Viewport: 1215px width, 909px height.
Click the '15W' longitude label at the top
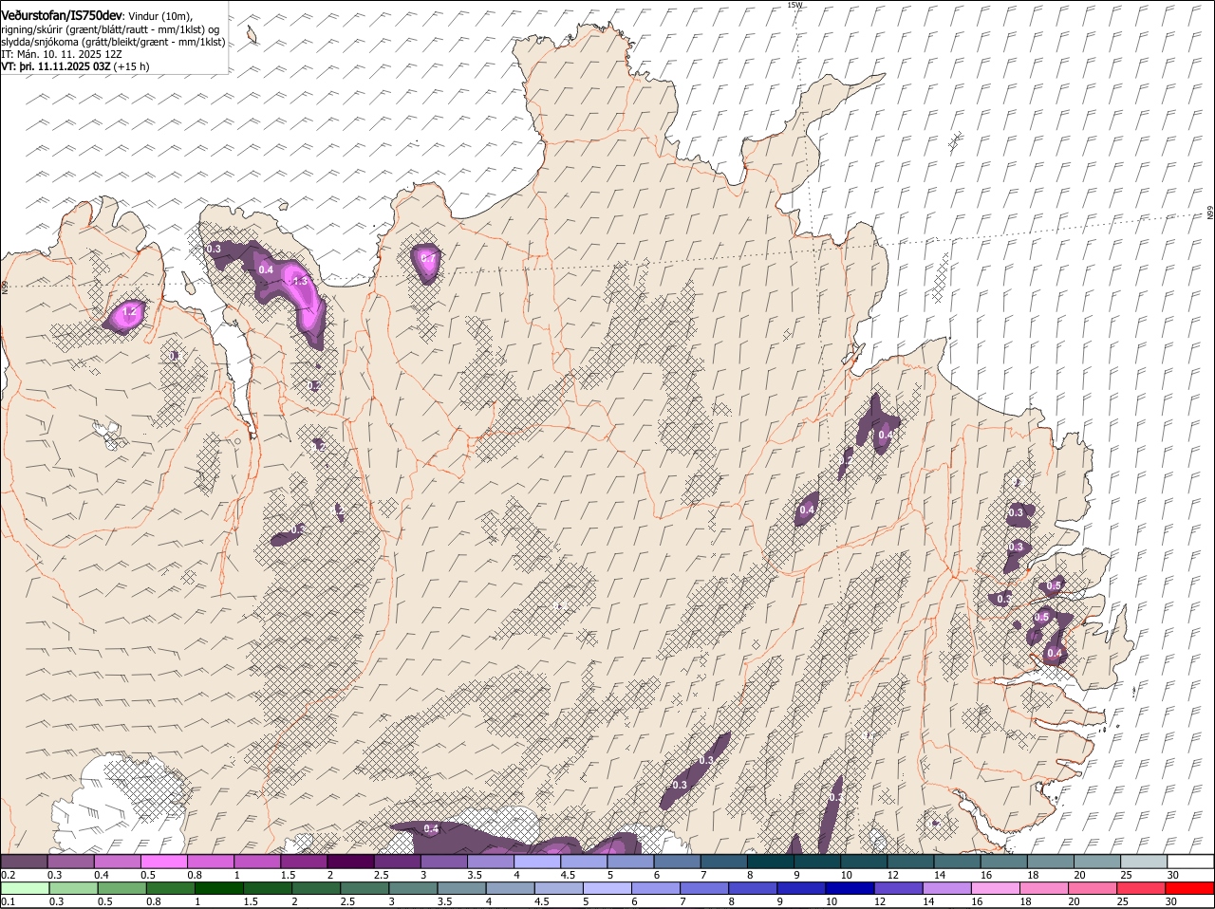[x=794, y=5]
